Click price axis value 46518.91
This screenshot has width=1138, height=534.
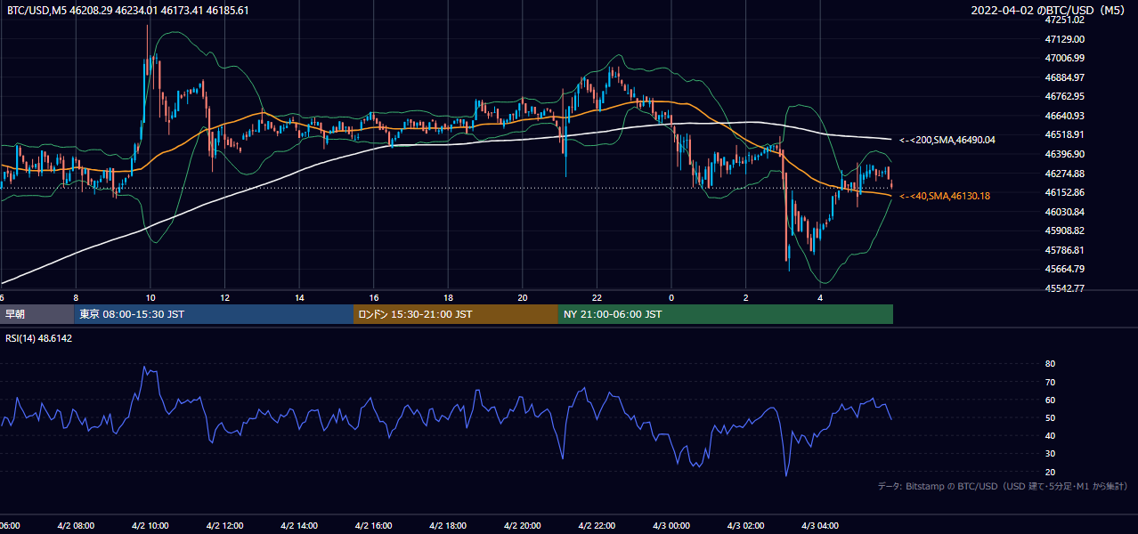tap(1064, 135)
